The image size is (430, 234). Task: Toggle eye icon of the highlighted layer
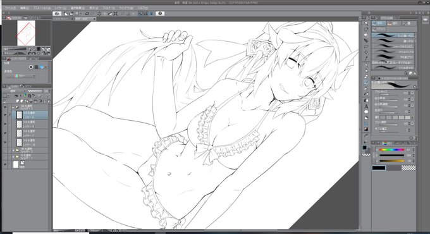tap(5, 115)
